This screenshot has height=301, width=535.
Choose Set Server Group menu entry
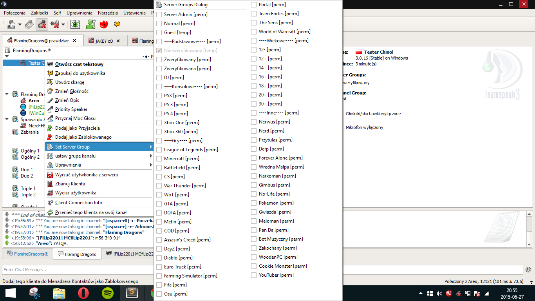point(99,147)
